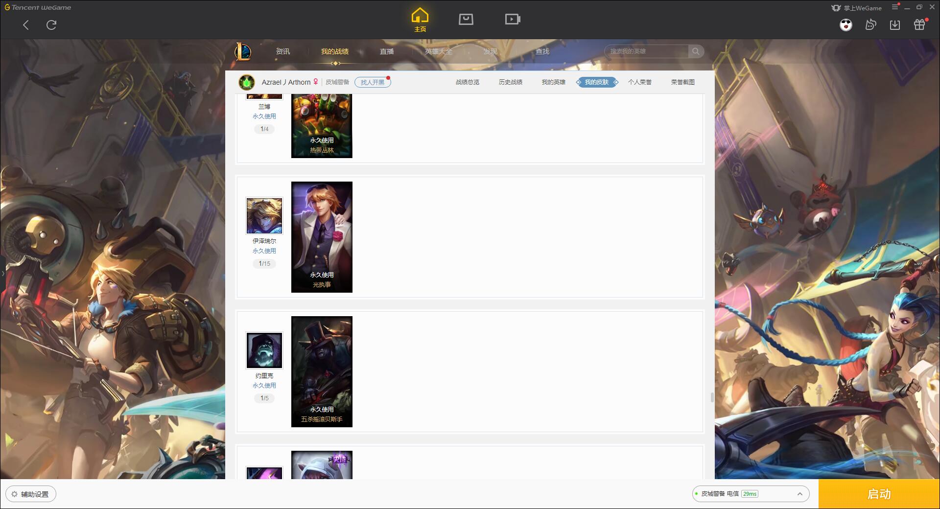Click the page scrollbar handle
This screenshot has width=940, height=509.
coord(712,397)
